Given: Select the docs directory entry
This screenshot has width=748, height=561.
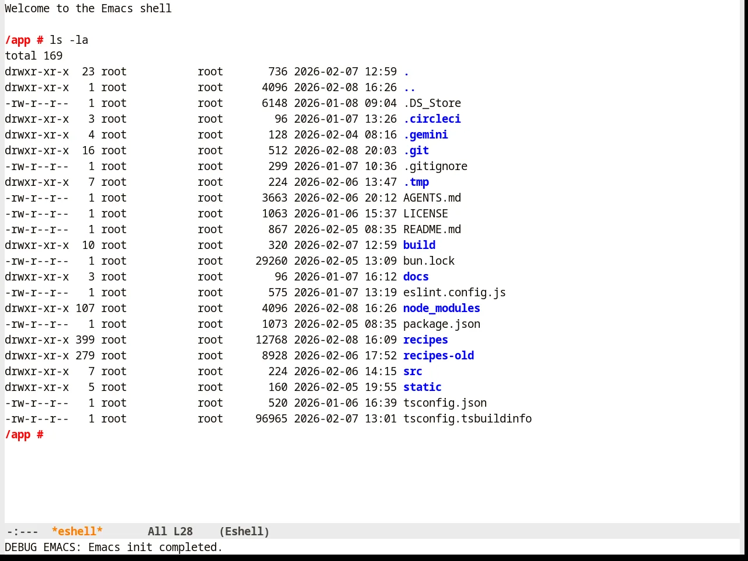Looking at the screenshot, I should (416, 277).
